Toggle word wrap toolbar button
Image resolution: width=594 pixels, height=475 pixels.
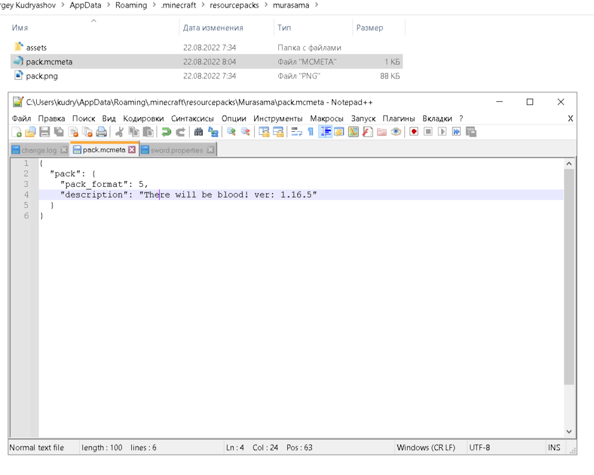(x=297, y=132)
